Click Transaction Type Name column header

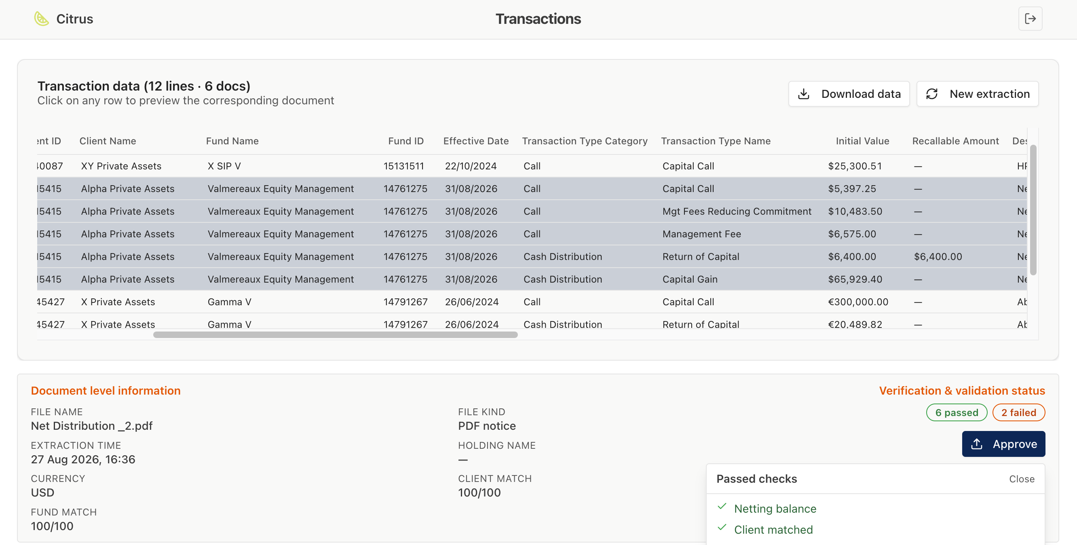tap(715, 141)
